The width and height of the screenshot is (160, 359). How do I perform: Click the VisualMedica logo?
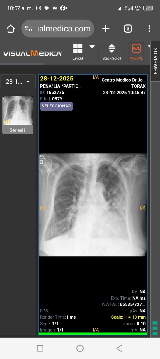point(33,53)
